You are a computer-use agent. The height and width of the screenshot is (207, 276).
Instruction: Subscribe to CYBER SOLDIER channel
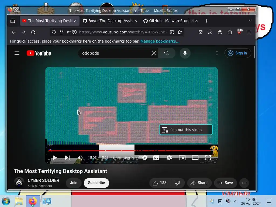pyautogui.click(x=96, y=183)
